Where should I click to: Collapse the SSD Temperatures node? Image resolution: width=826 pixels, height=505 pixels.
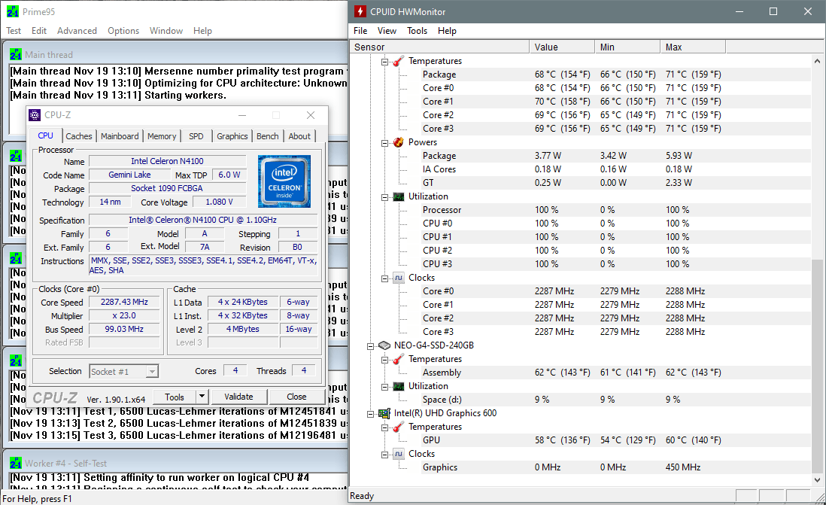pos(384,360)
